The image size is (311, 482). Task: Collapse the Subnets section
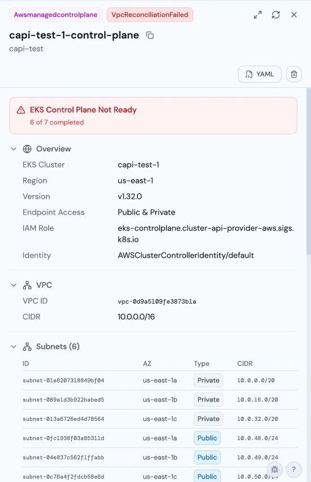click(14, 347)
